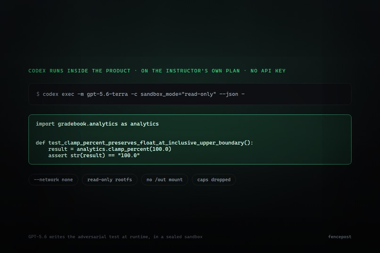Click the "$" prompt symbol
The image size is (380, 253).
[38, 94]
